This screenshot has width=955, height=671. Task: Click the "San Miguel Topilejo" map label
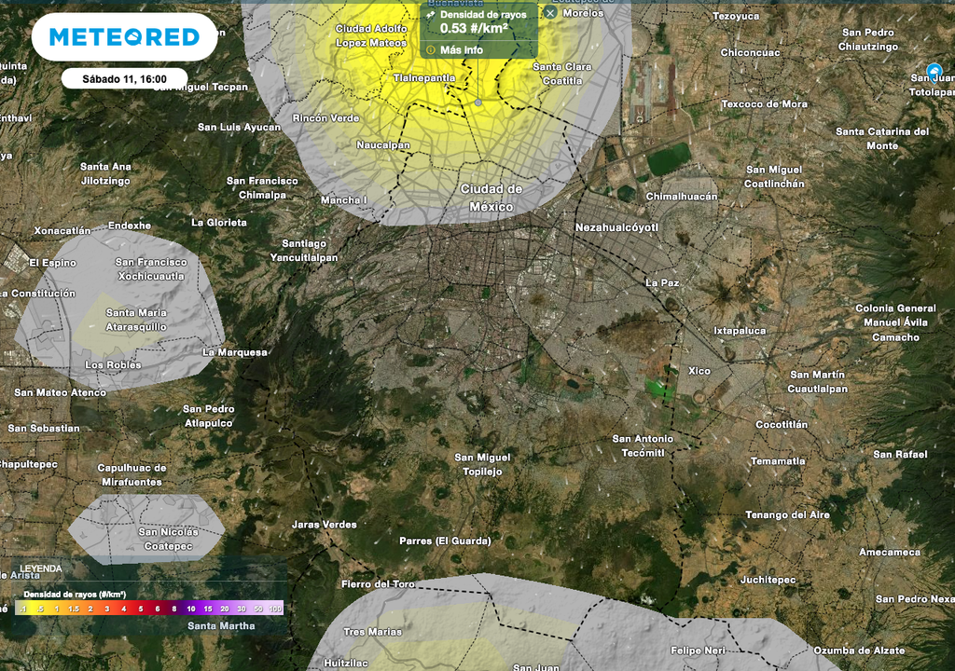click(x=482, y=463)
